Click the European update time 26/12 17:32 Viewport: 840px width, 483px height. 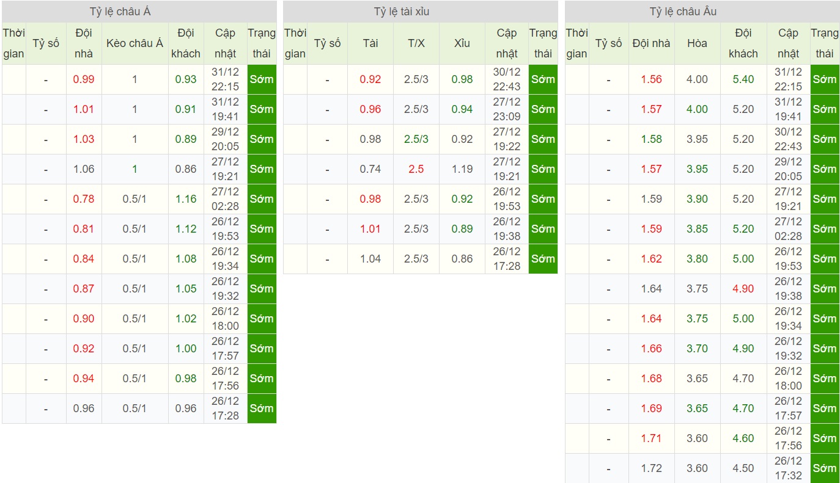point(789,468)
